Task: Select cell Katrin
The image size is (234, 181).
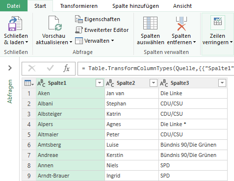Action: coord(131,114)
